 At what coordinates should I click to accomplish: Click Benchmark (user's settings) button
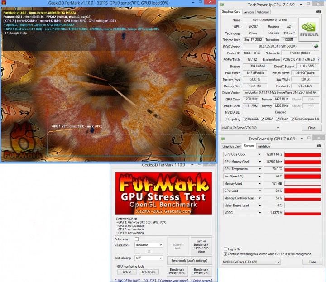point(189,261)
